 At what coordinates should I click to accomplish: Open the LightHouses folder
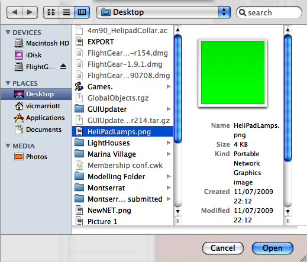(122, 143)
